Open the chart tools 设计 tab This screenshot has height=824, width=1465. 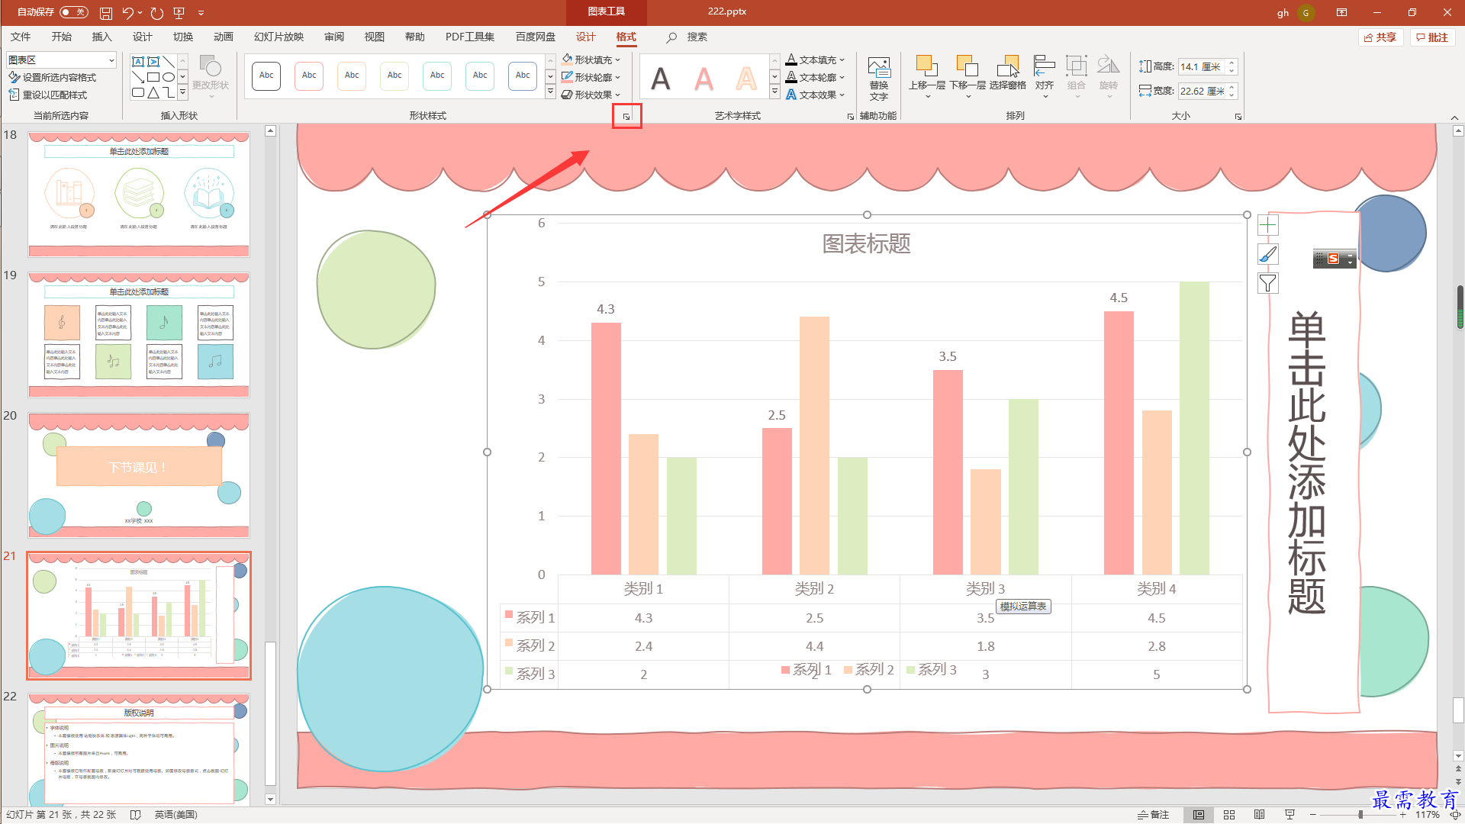point(585,37)
